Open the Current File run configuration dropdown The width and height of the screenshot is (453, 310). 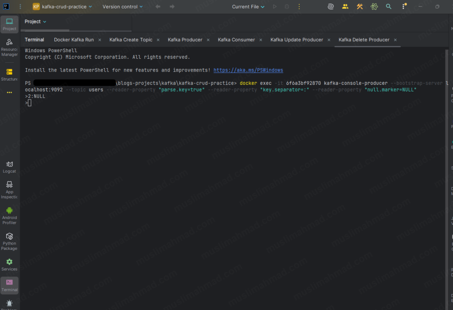(248, 6)
